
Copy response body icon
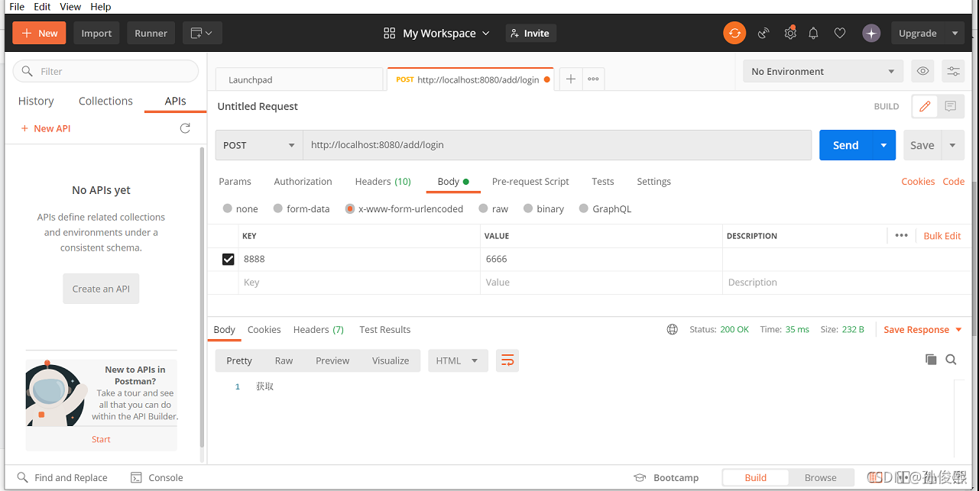coord(931,360)
